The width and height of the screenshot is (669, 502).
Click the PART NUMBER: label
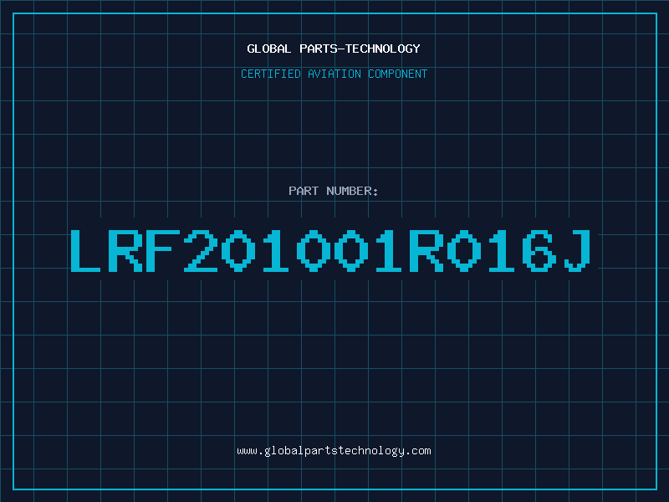click(x=334, y=191)
